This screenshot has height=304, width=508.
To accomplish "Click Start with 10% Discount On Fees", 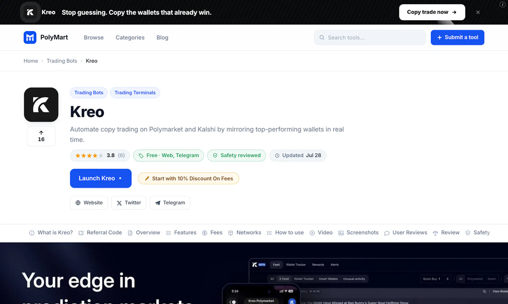I will 189,179.
